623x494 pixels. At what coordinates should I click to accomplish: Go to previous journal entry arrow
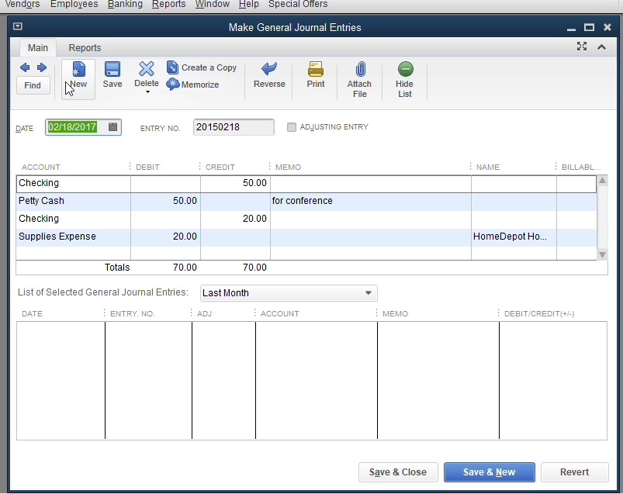[x=25, y=67]
